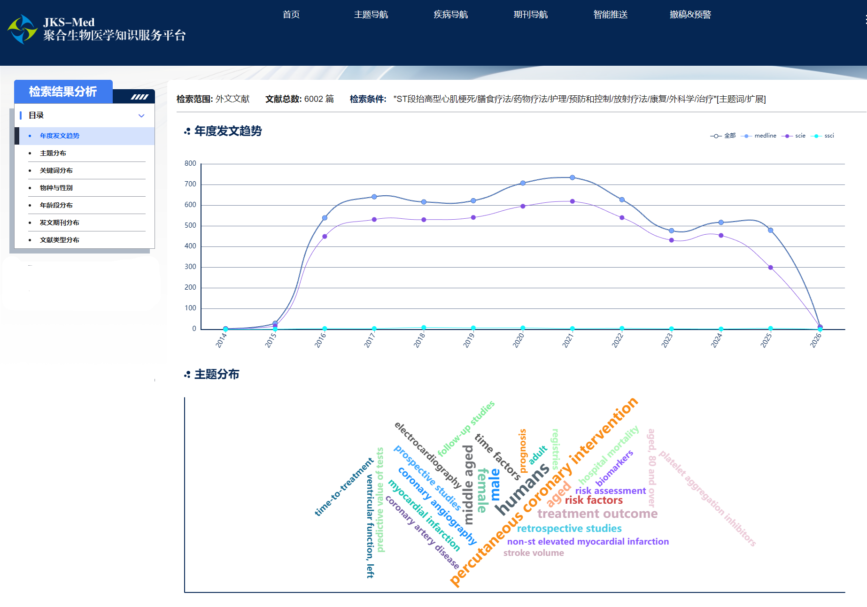Open the 撤稿&预警 page
Viewport: 867px width, 607px height.
pyautogui.click(x=690, y=15)
